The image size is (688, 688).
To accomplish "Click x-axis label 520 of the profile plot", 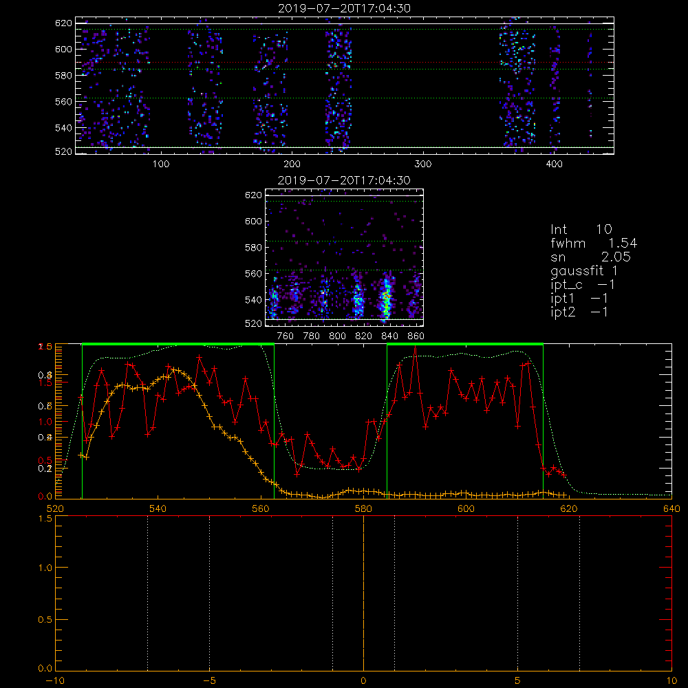I will point(55,509).
